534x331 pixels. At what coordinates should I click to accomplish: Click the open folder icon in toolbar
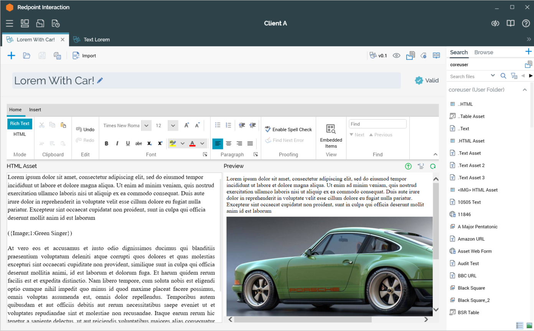pyautogui.click(x=26, y=56)
